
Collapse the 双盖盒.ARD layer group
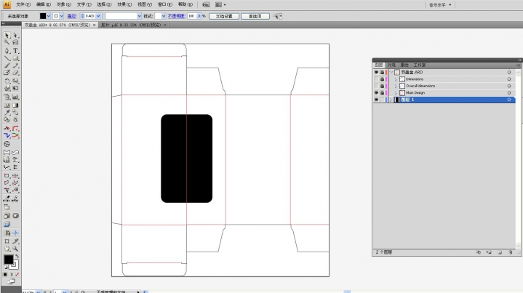391,73
